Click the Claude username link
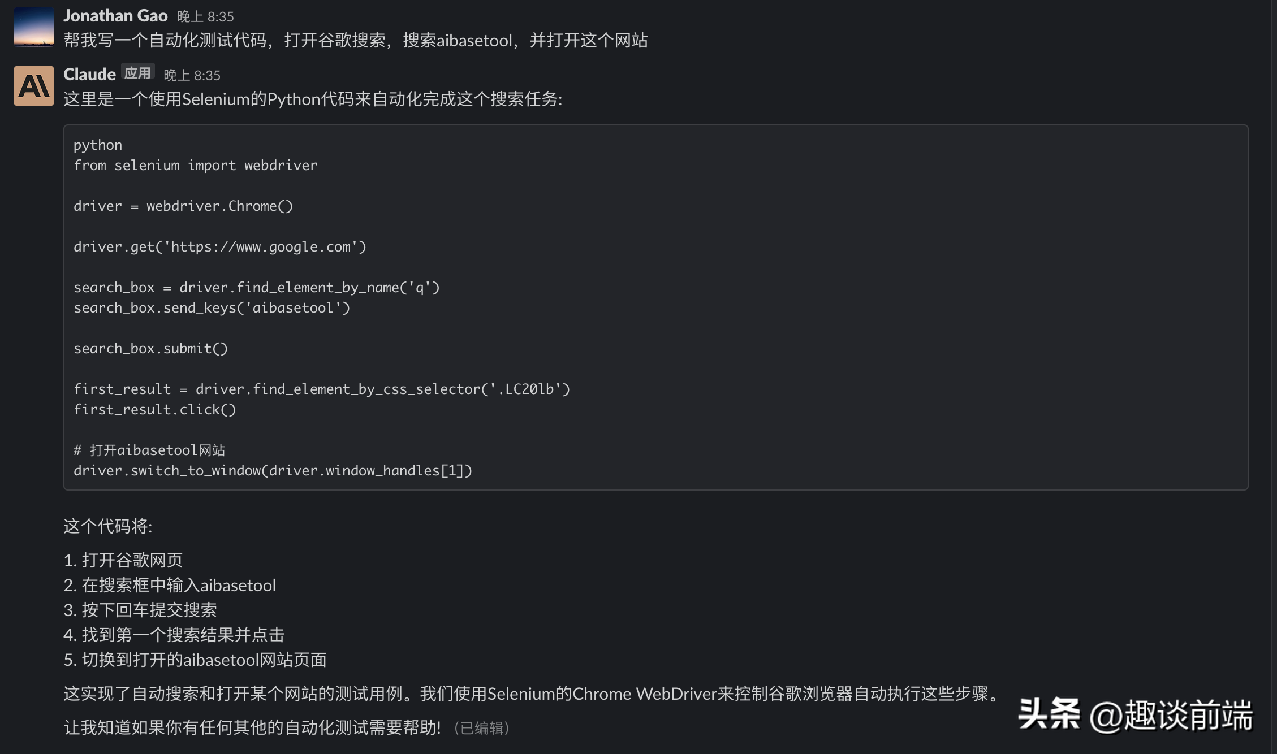This screenshot has height=754, width=1277. [x=88, y=73]
